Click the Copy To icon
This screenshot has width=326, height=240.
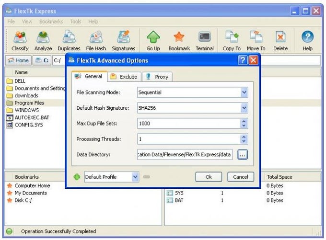coord(232,37)
